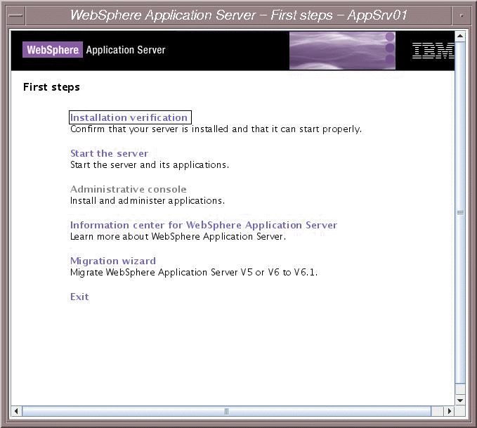
Task: Open the Installation verification link
Action: coord(129,117)
